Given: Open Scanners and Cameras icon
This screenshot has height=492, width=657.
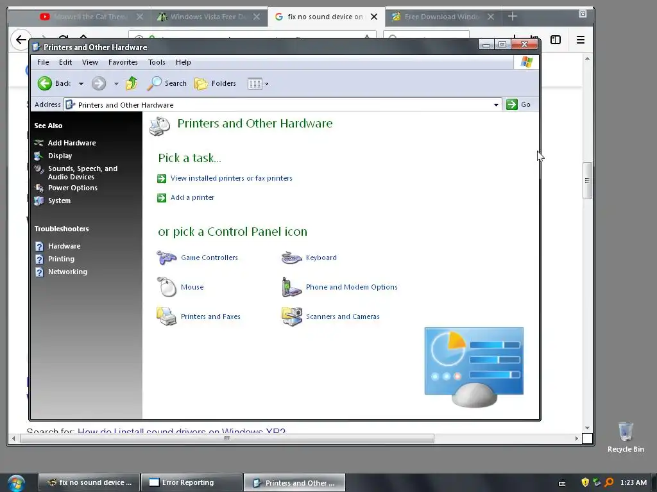Looking at the screenshot, I should tap(292, 316).
